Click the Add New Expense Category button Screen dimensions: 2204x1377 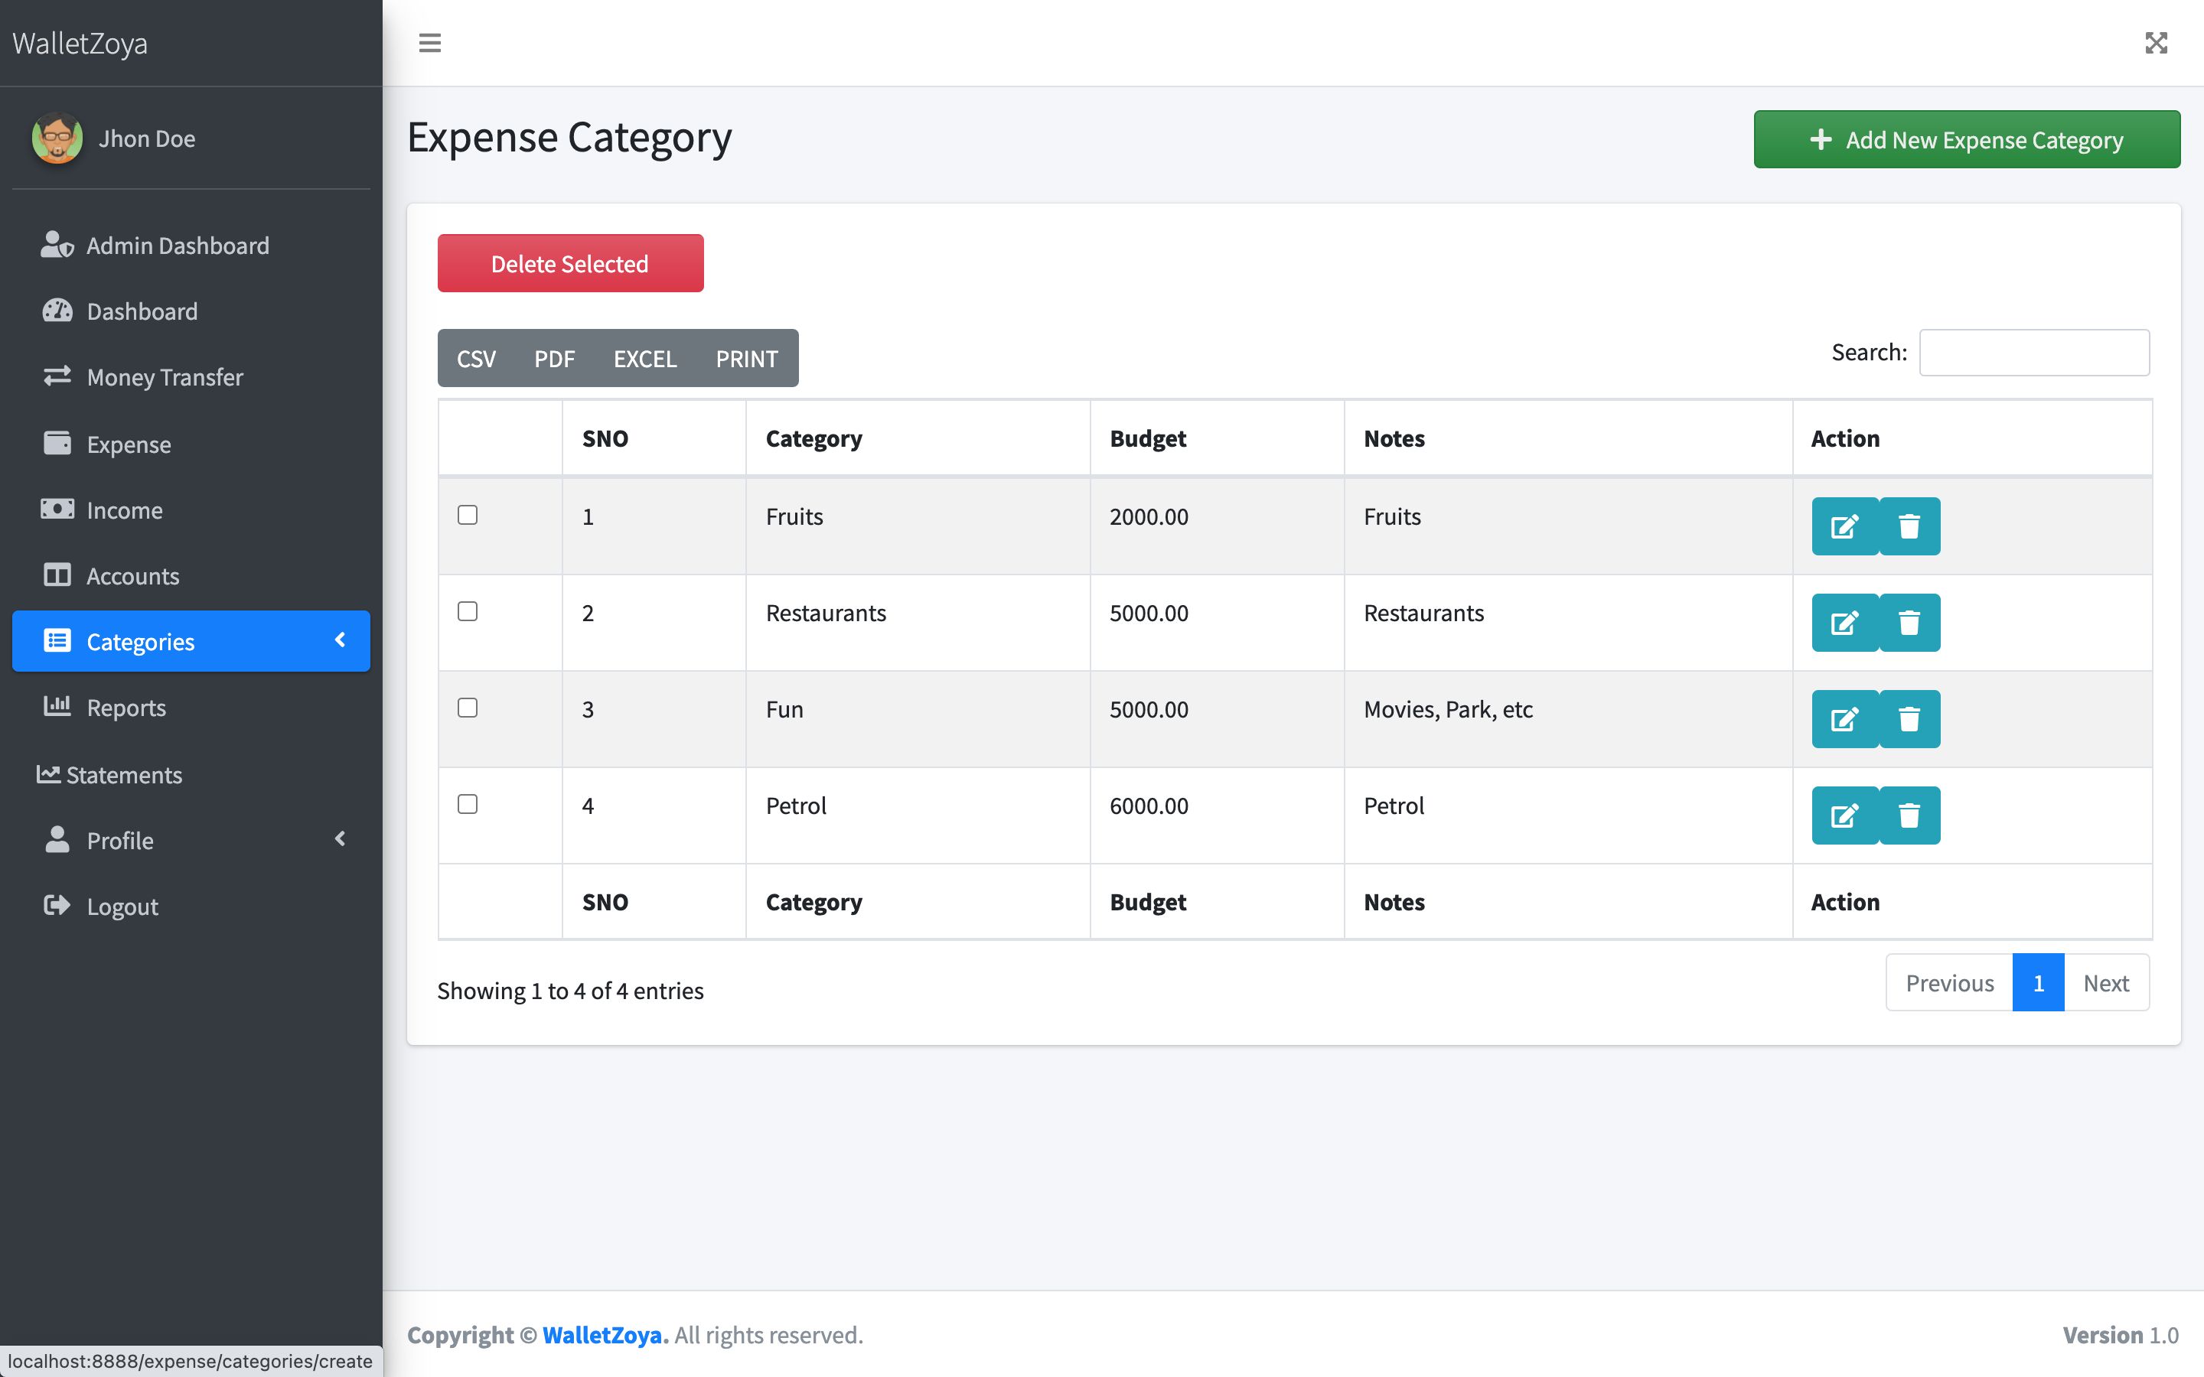point(1966,139)
